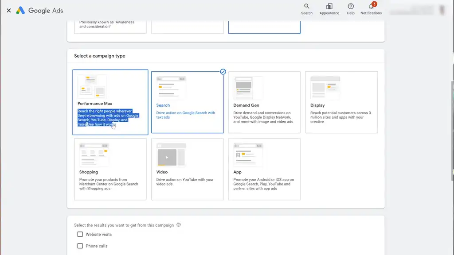Image resolution: width=454 pixels, height=255 pixels.
Task: Tick the Phone calls checkbox
Action: coord(80,246)
